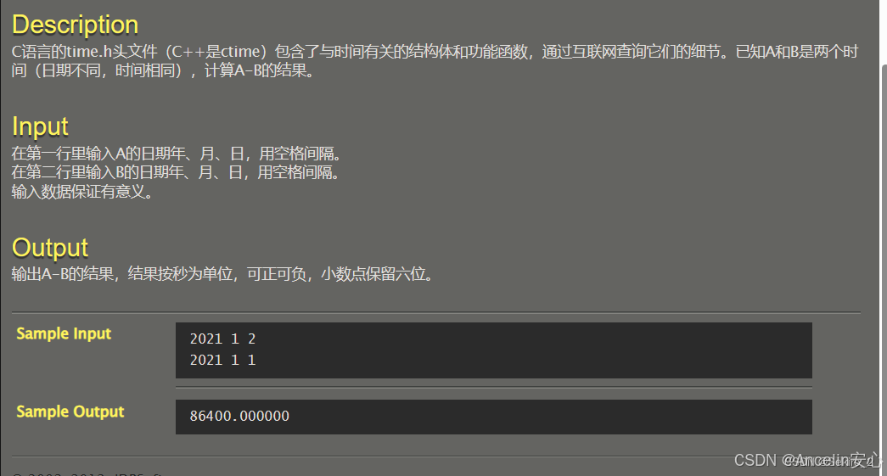Click the description line mentioning A-B calculation
Screen dimensions: 887x476
163,70
